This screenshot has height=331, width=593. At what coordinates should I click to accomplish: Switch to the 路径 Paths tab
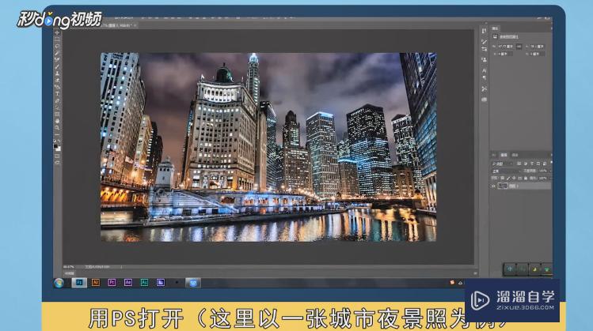[x=515, y=155]
